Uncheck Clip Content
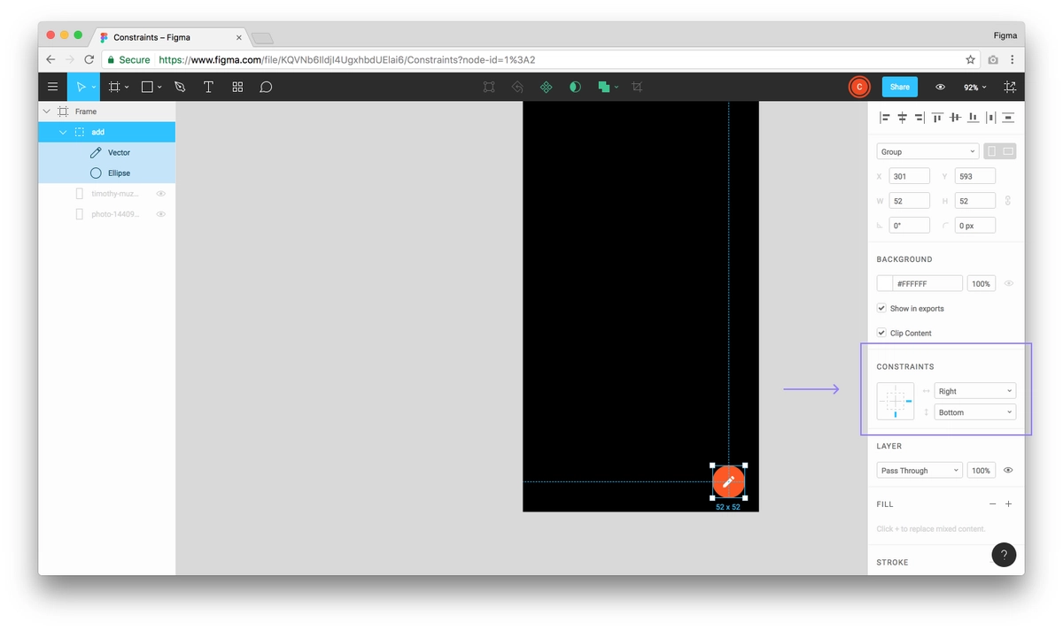 pos(881,333)
